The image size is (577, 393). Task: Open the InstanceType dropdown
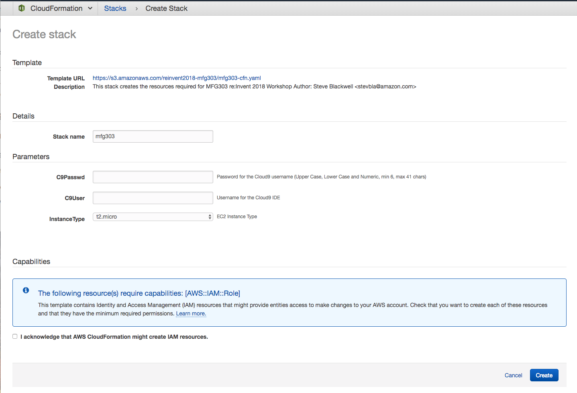pyautogui.click(x=153, y=217)
